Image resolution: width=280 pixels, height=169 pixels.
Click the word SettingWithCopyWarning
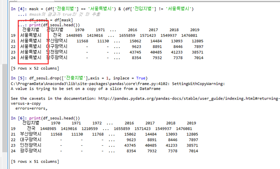198,84
